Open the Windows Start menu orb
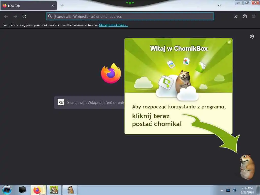 tap(7, 190)
